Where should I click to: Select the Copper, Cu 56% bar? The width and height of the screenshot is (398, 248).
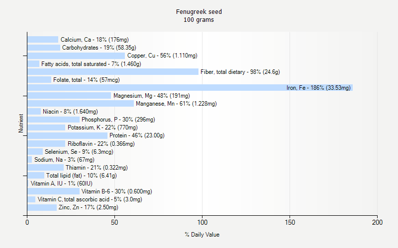tap(76, 56)
